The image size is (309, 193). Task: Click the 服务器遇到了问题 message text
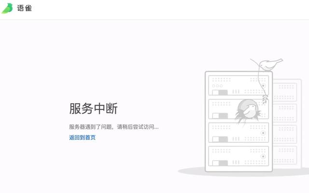114,127
